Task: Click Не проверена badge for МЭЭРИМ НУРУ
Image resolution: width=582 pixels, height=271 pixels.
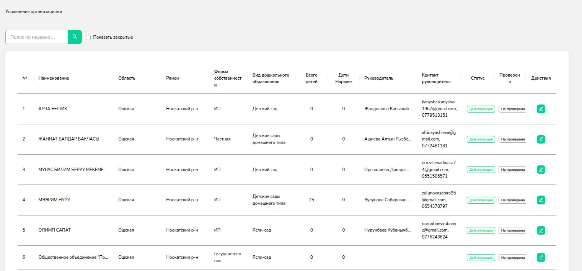Action: pos(512,200)
